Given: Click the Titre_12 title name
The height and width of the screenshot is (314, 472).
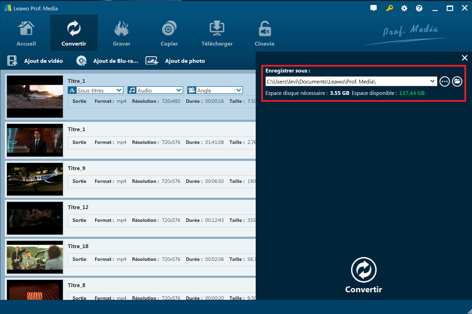Looking at the screenshot, I should [78, 207].
